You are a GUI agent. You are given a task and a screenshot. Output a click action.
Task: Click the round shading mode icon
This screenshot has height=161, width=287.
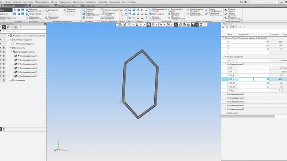pyautogui.click(x=148, y=25)
